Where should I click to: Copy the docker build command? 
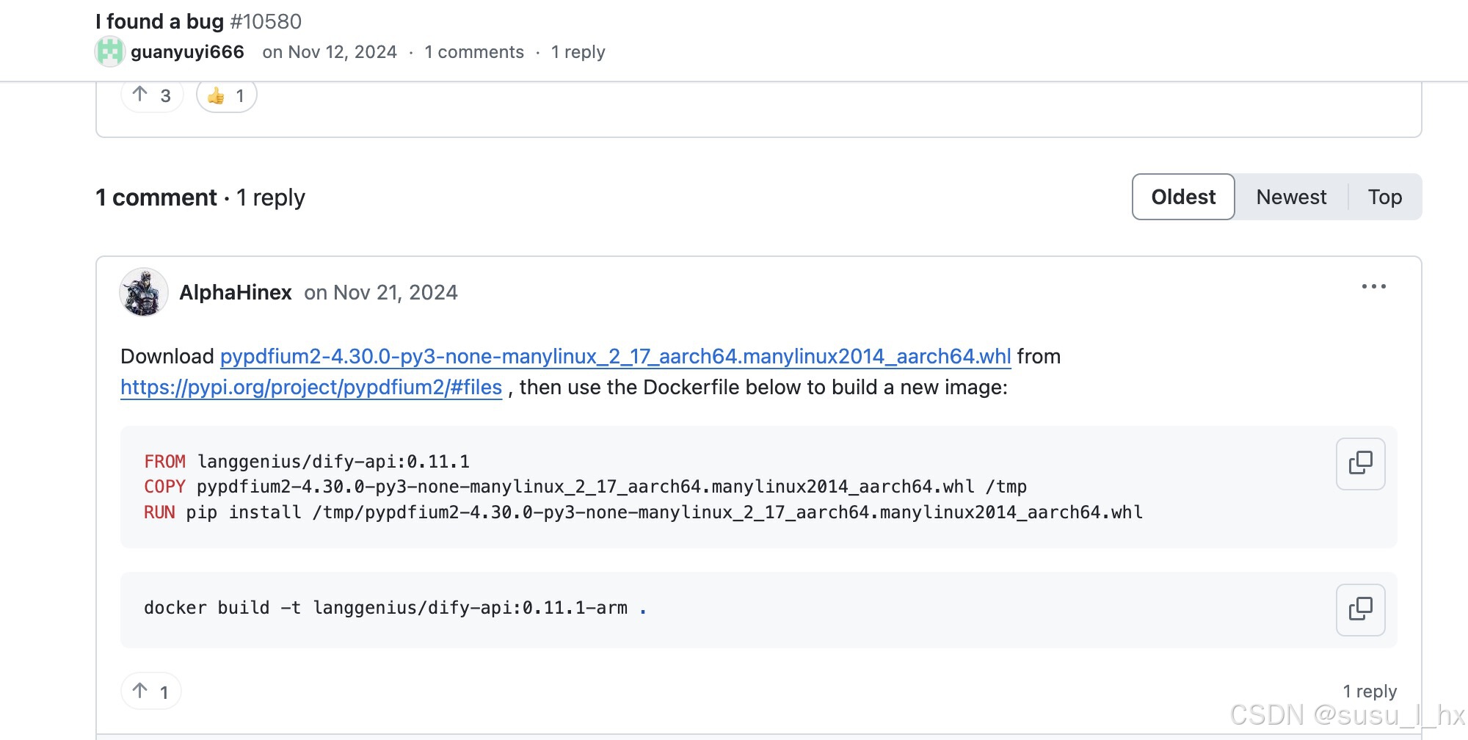(1360, 609)
